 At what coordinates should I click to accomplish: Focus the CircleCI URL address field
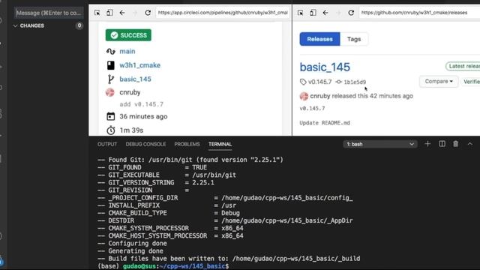223,13
